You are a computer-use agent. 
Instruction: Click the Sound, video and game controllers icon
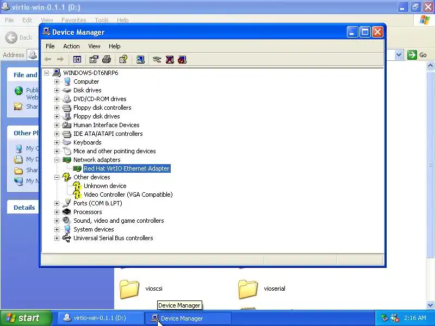click(x=66, y=221)
